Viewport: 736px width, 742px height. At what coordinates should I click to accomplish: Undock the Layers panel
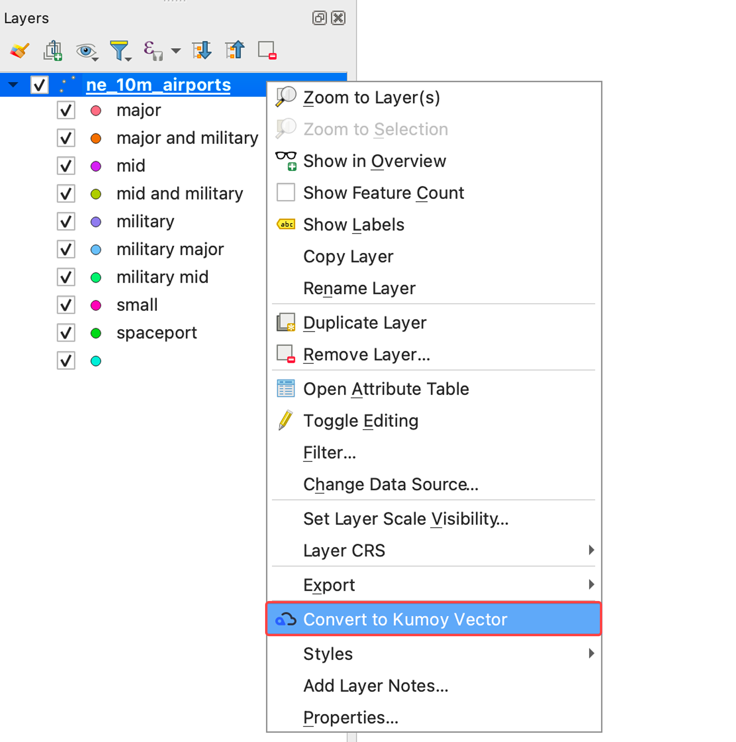click(319, 18)
